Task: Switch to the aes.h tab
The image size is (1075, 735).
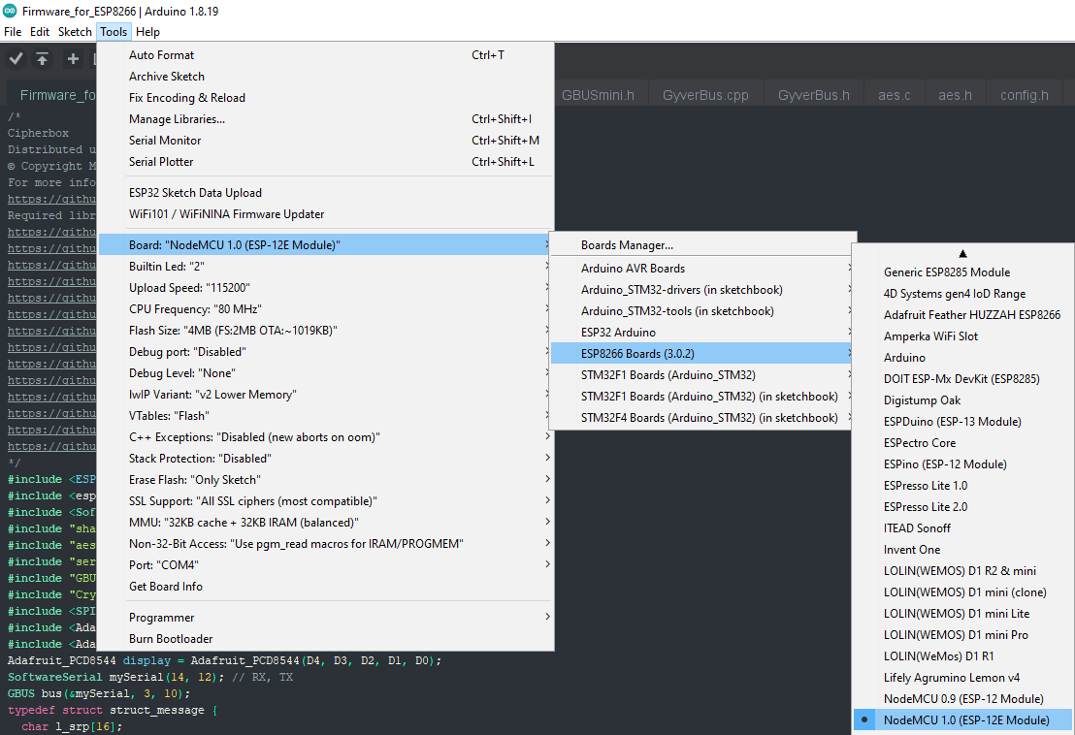Action: click(955, 95)
